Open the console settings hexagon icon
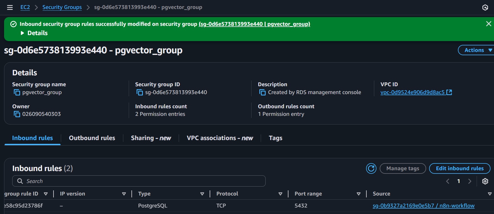 point(485,7)
